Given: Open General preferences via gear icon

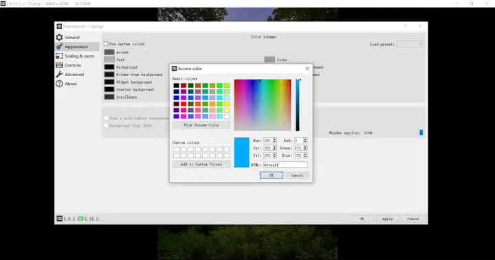Looking at the screenshot, I should pos(59,38).
